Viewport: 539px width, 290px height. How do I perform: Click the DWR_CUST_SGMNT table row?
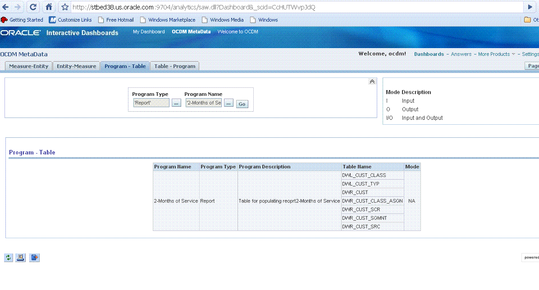coord(372,218)
